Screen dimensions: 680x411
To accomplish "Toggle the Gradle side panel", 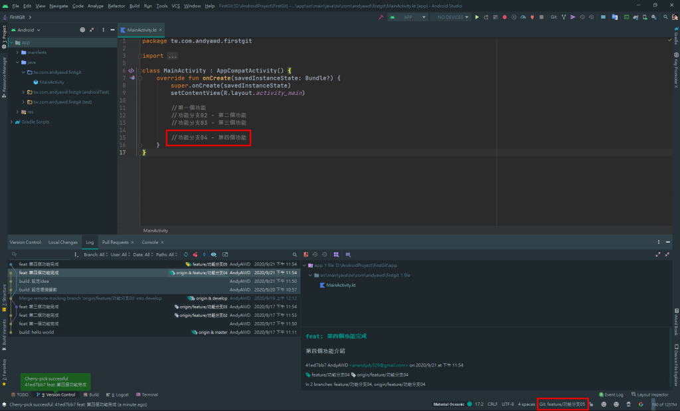I will click(x=676, y=35).
